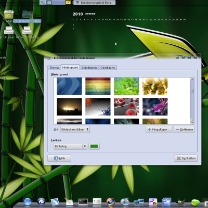Screen dimensions: 208x208
Task: Close dialog with the Schließen button
Action: [186, 158]
